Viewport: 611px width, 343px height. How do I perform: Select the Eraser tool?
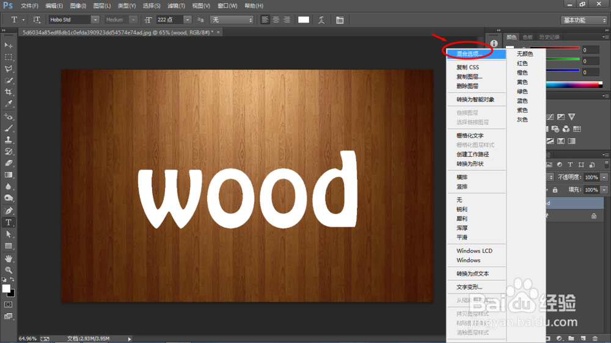click(x=9, y=163)
